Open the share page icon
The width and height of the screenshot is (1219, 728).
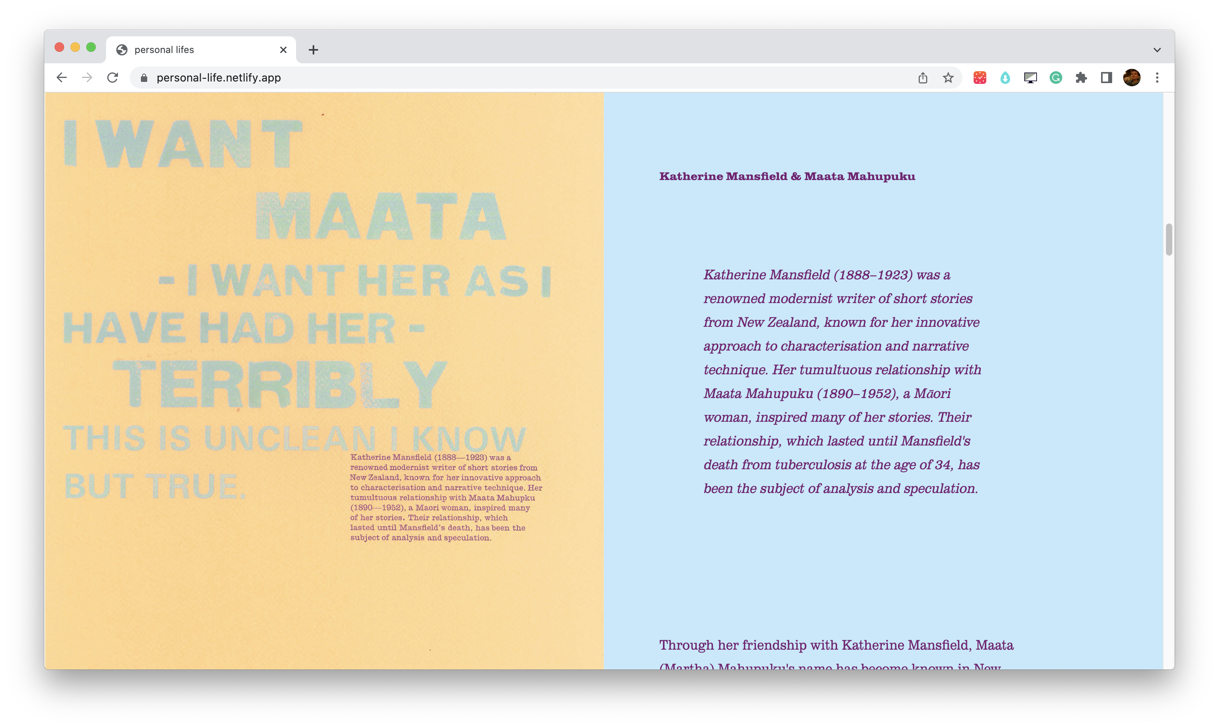[923, 78]
